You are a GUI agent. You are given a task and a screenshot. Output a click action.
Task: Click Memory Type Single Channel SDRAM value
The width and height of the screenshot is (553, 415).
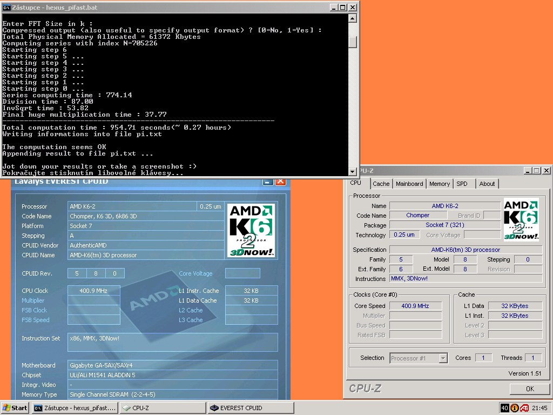pos(172,394)
